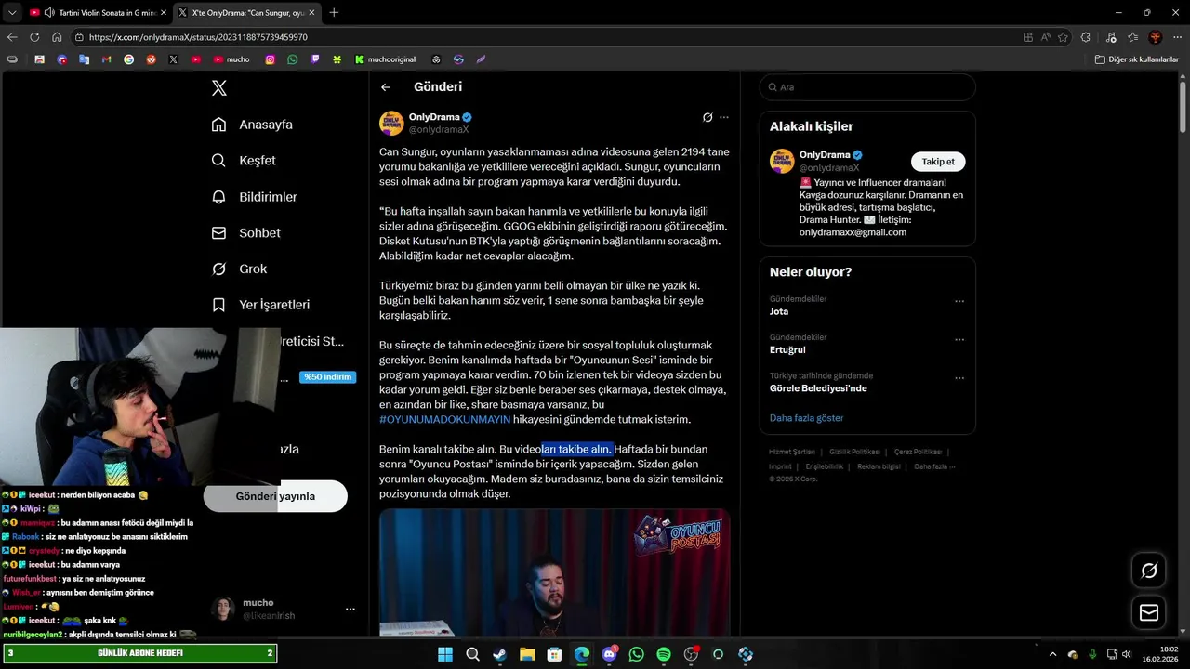Switch to Tartini Violin Sonata tab

[97, 13]
